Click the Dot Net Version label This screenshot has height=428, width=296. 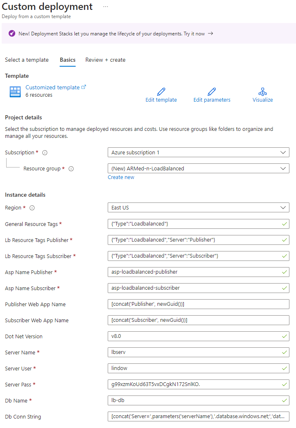(24, 337)
